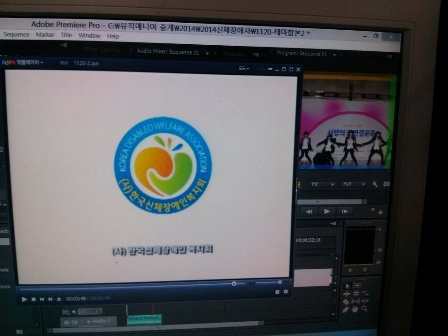Click the PotPlayer seek bar handle
This screenshot has height=336, width=448.
click(234, 284)
